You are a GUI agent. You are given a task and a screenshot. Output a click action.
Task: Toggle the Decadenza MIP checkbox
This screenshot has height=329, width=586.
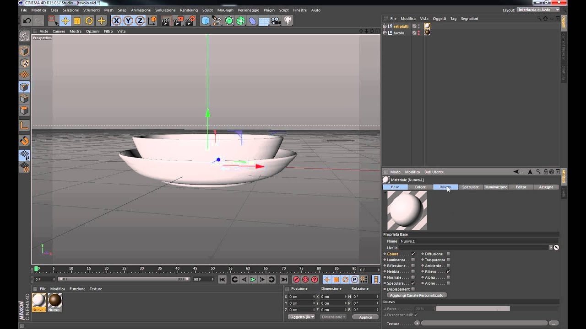coord(416,315)
